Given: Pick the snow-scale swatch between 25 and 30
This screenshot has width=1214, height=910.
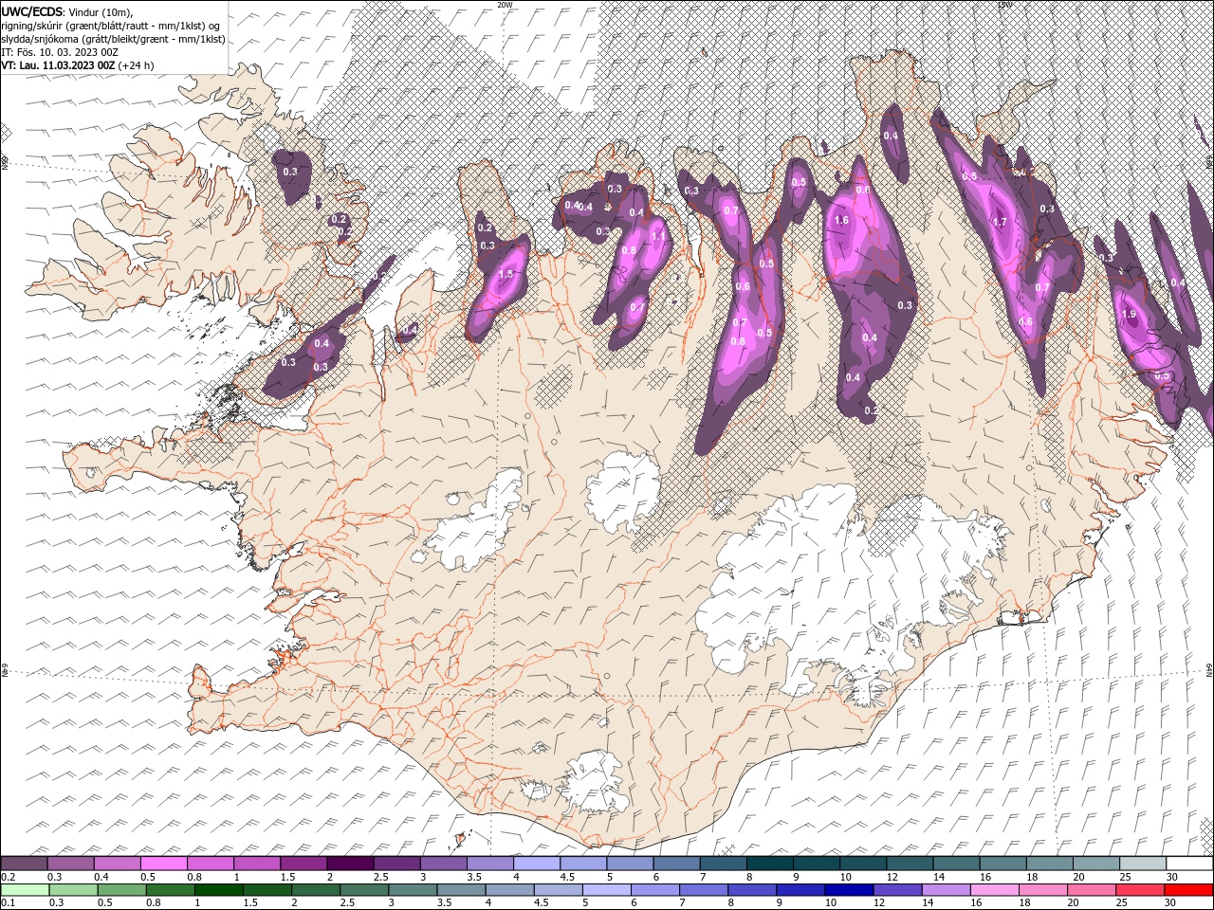Looking at the screenshot, I should point(1144,864).
